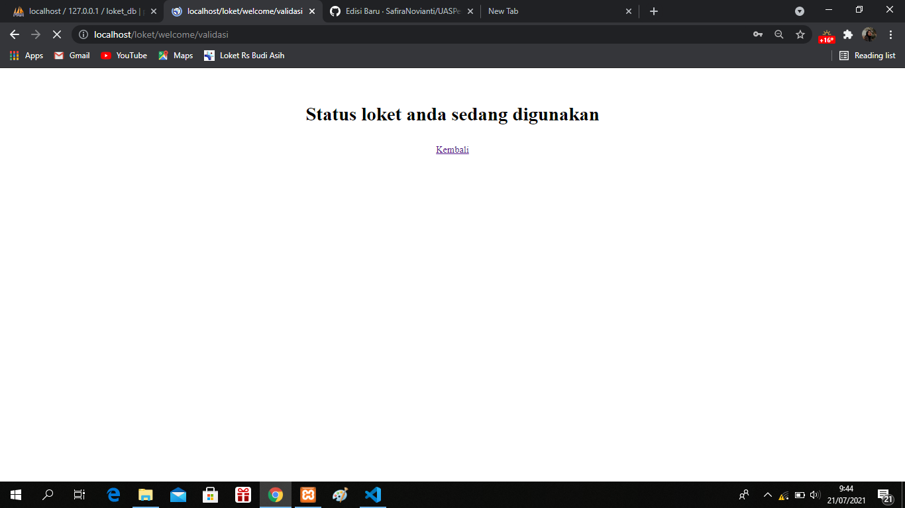
Task: Open the YouTube bookmark shortcut
Action: pos(123,56)
